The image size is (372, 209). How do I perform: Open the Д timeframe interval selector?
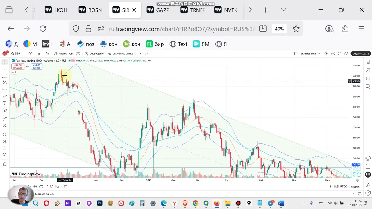tap(39, 53)
